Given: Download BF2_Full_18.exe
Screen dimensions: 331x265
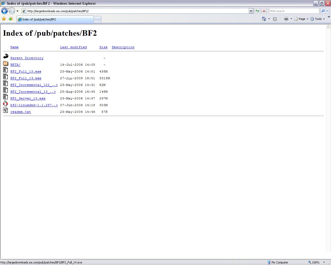Looking at the screenshot, I should point(26,78).
